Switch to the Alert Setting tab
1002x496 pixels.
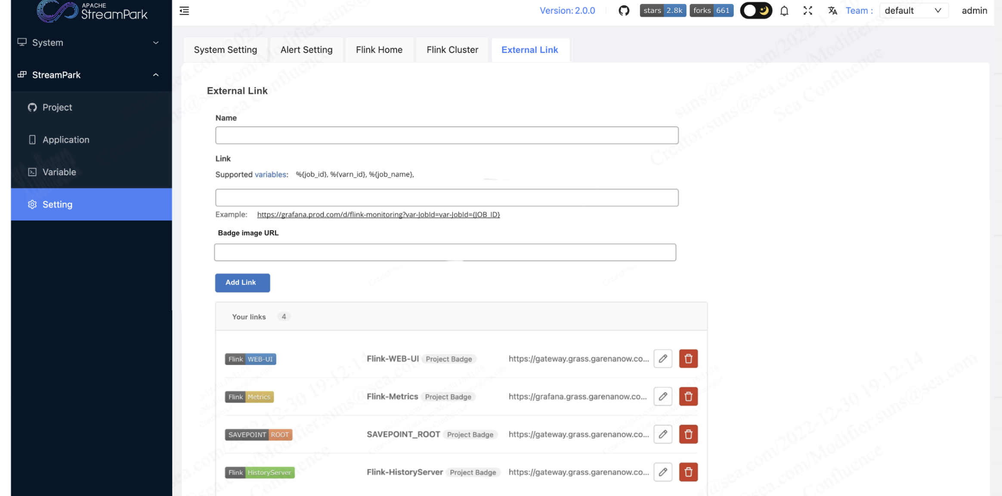306,50
